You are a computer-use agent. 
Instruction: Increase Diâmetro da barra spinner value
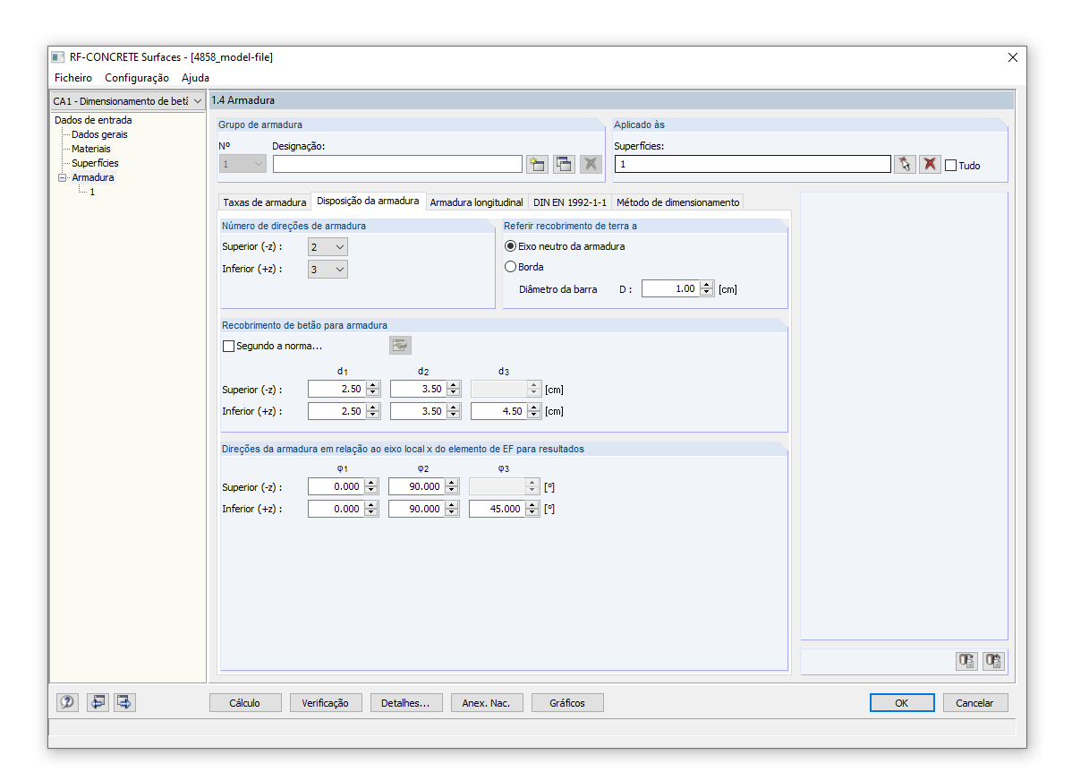(x=707, y=285)
